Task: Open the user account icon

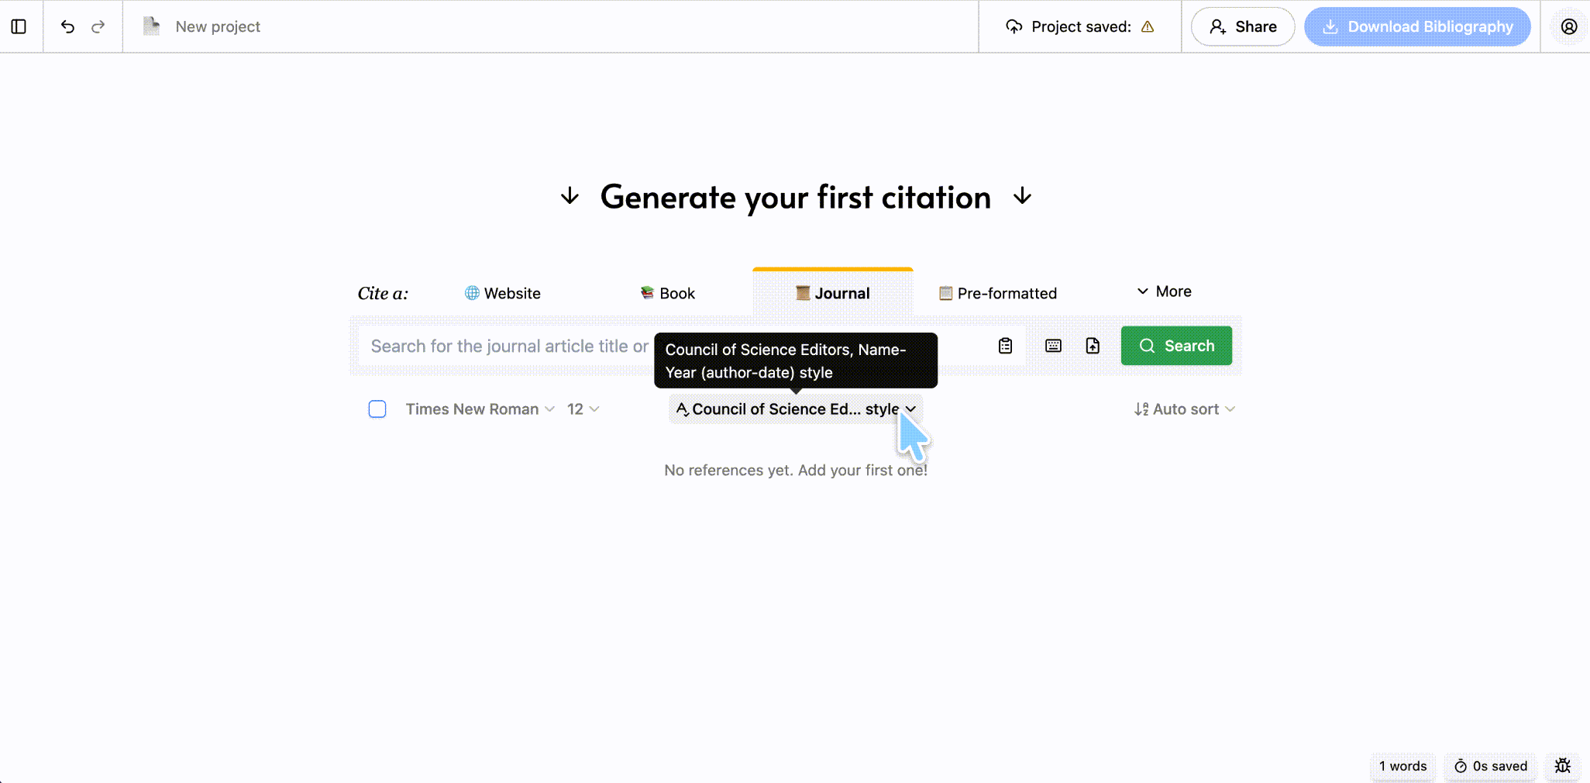Action: (x=1569, y=26)
